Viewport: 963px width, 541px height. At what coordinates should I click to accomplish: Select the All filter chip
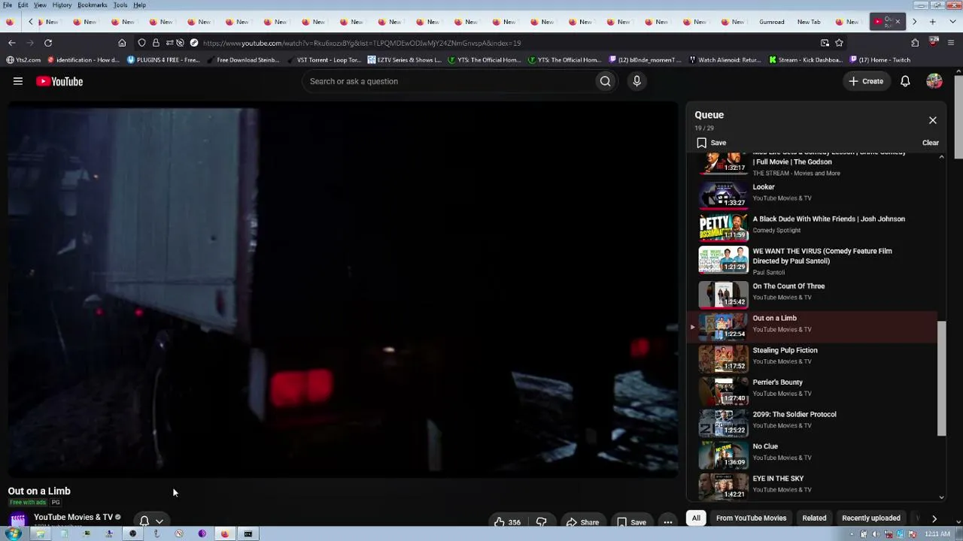696,518
